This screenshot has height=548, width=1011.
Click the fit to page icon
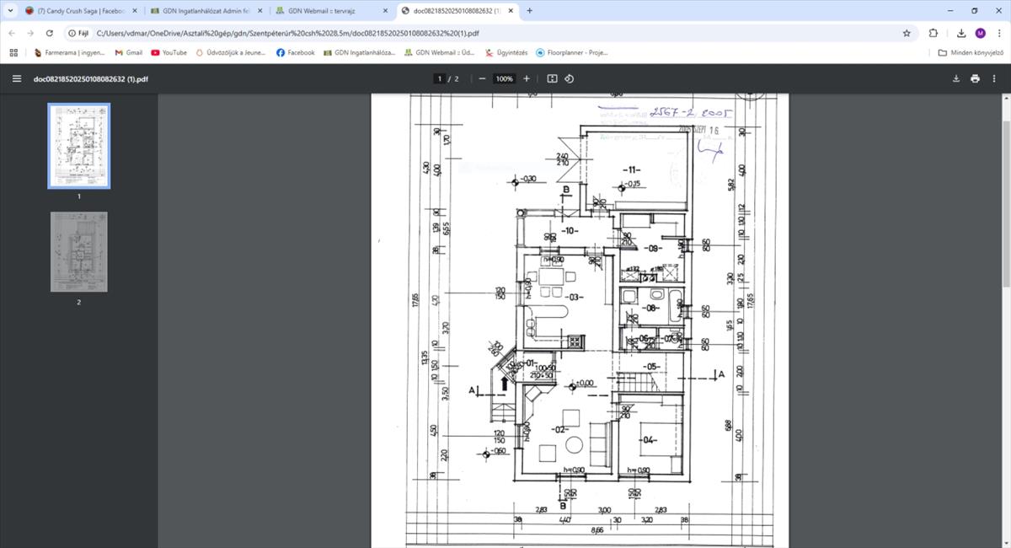coord(552,78)
